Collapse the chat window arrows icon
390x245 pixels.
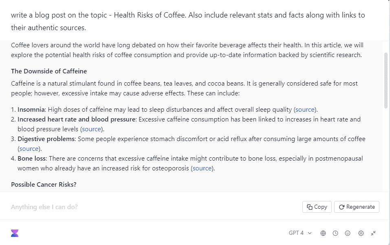pyautogui.click(x=373, y=233)
